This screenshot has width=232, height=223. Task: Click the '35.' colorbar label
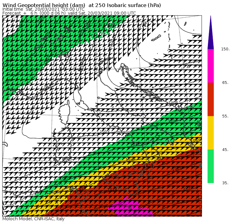coord(225,183)
